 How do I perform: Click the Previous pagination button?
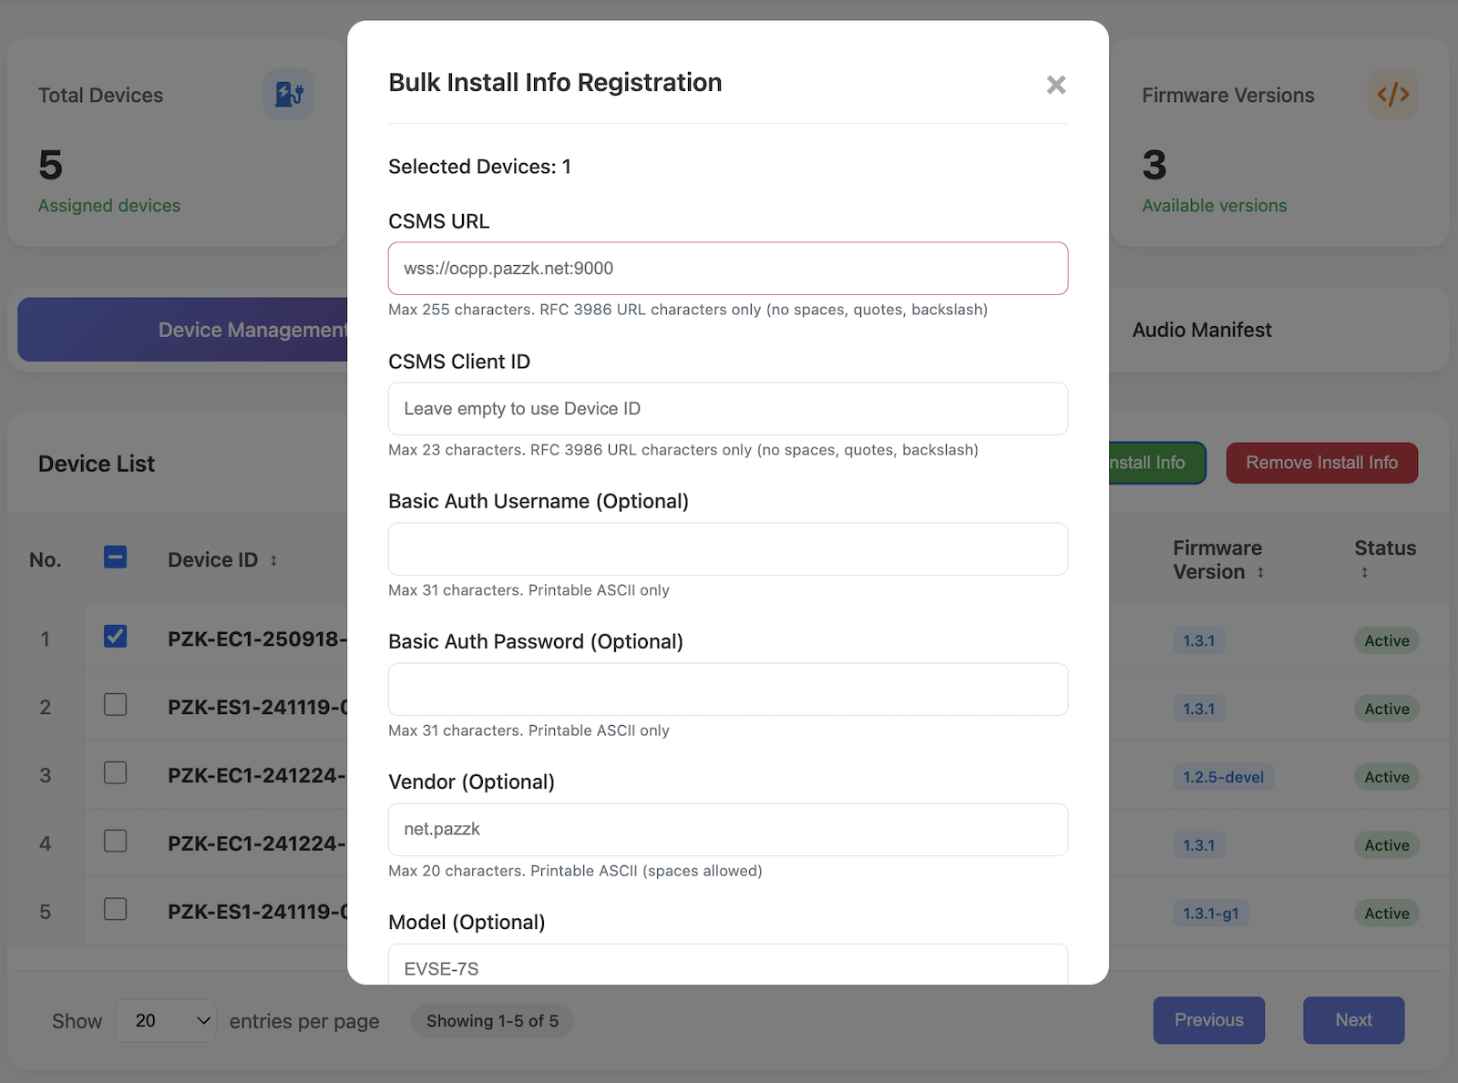point(1208,1020)
